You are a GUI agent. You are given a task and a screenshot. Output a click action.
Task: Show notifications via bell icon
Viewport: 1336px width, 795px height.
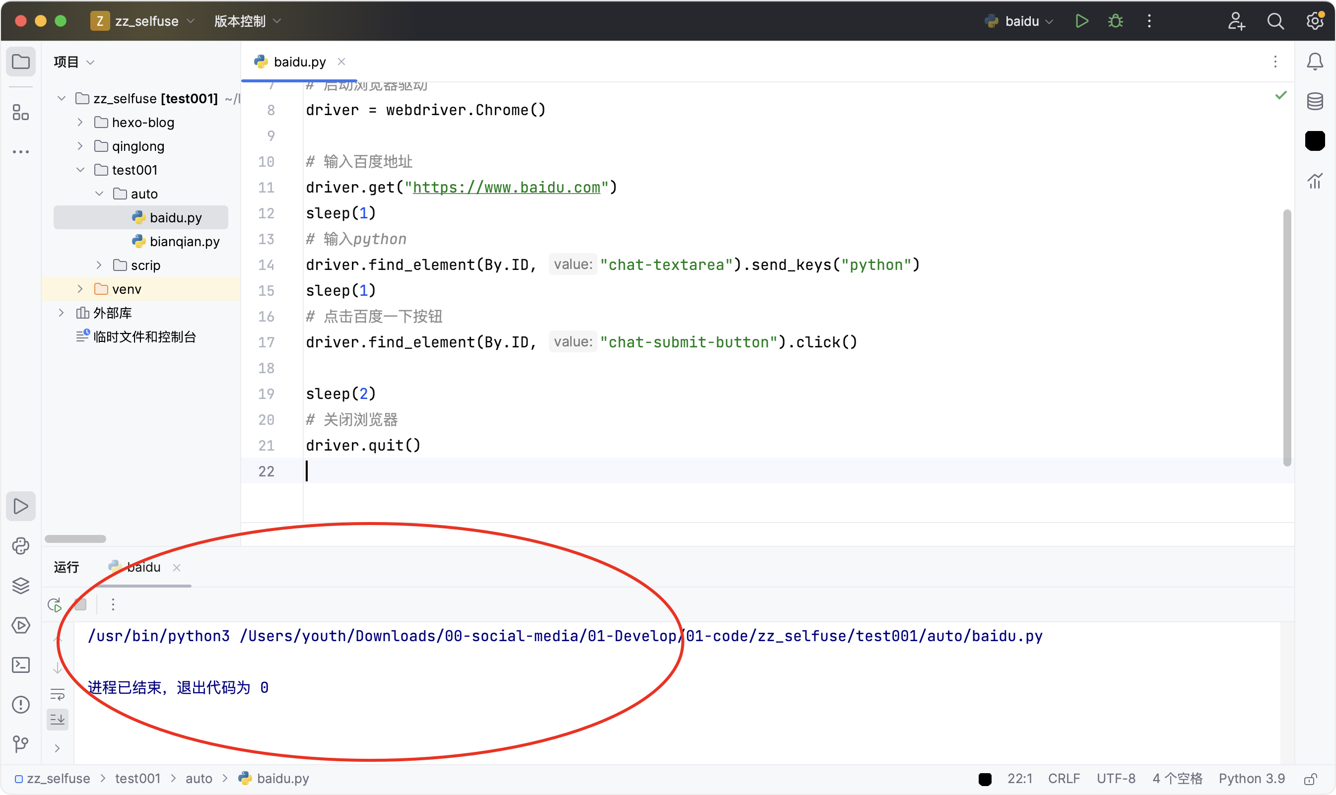point(1315,62)
